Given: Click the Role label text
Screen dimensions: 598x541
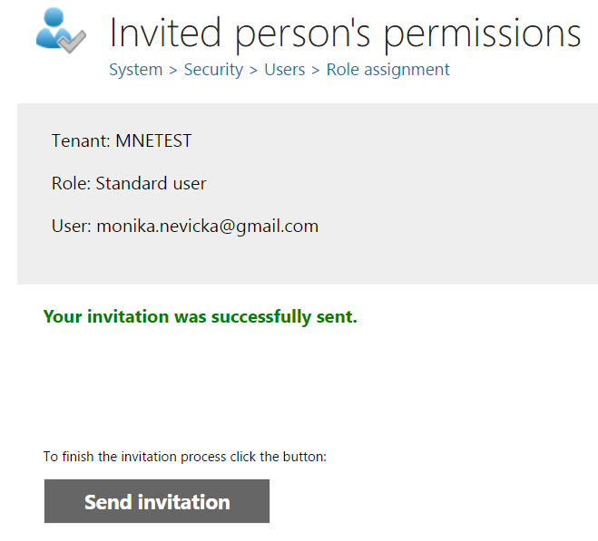Looking at the screenshot, I should pyautogui.click(x=71, y=183).
